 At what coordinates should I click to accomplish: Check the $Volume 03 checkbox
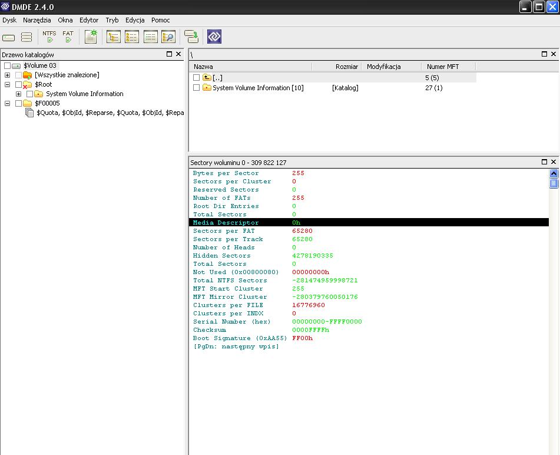(7, 66)
